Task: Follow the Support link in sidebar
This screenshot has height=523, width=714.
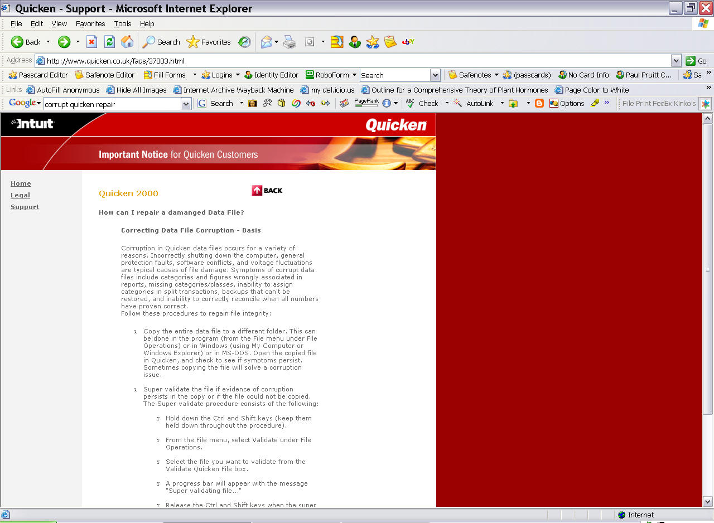Action: [25, 207]
